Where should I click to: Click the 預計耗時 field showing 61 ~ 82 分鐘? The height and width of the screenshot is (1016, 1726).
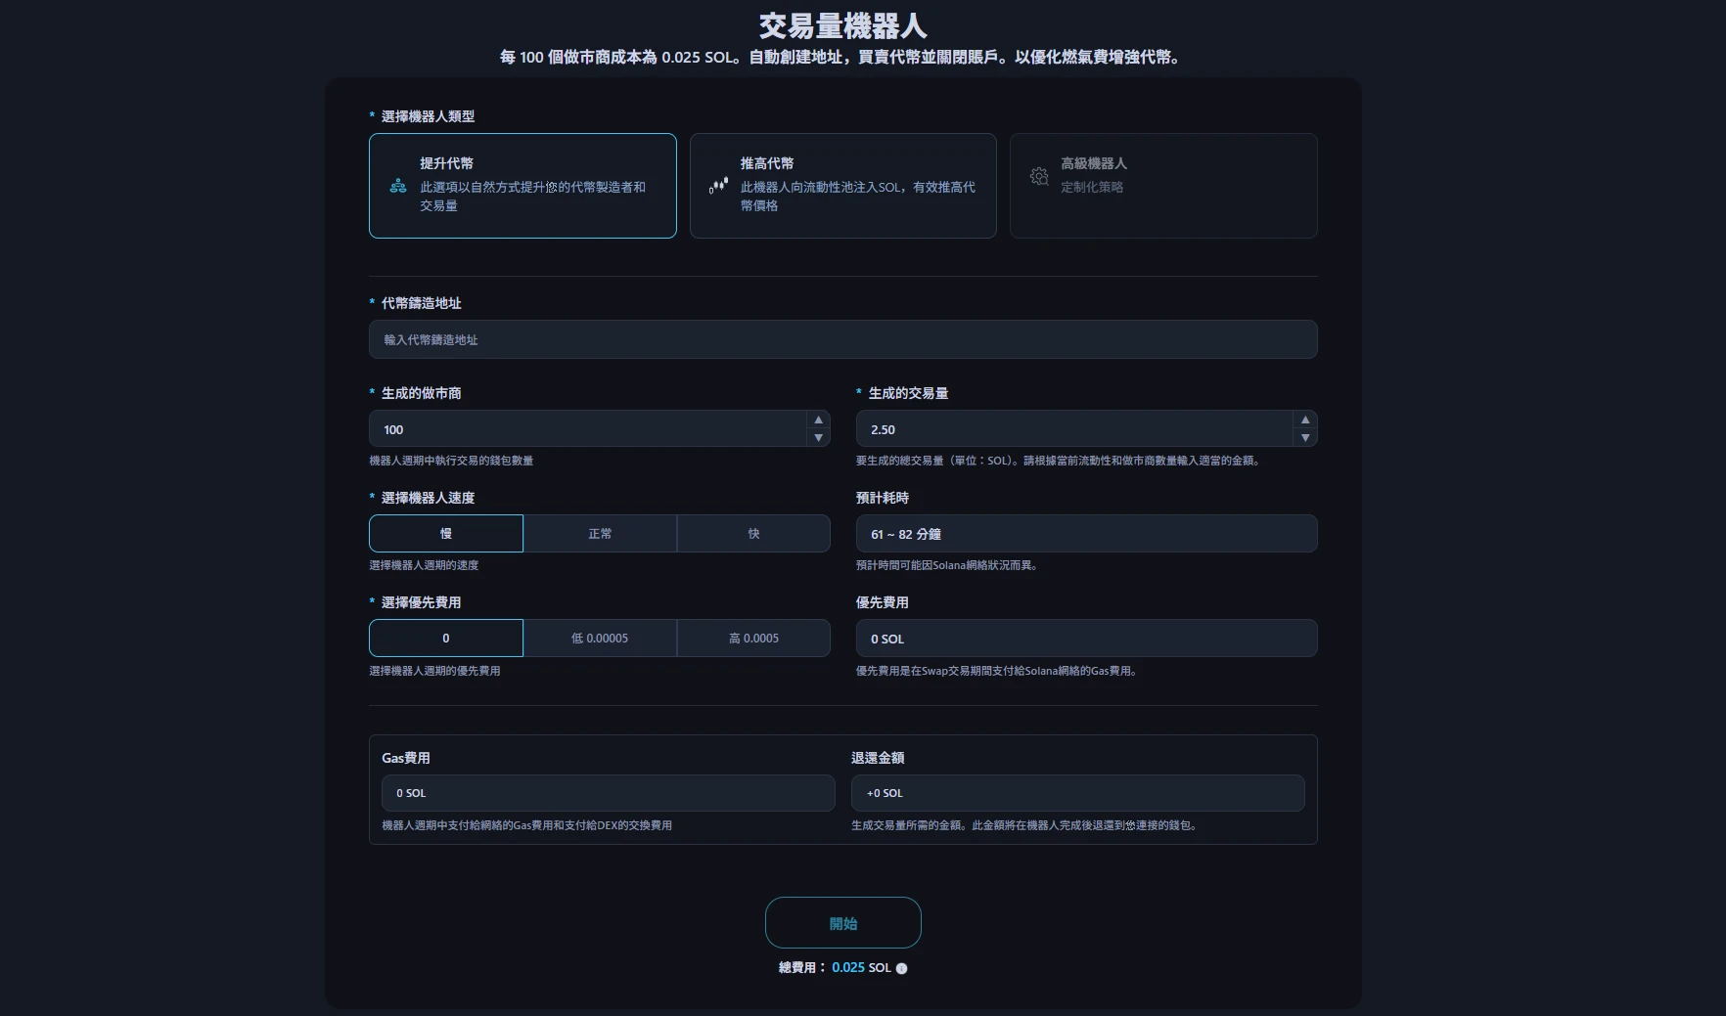point(1086,533)
